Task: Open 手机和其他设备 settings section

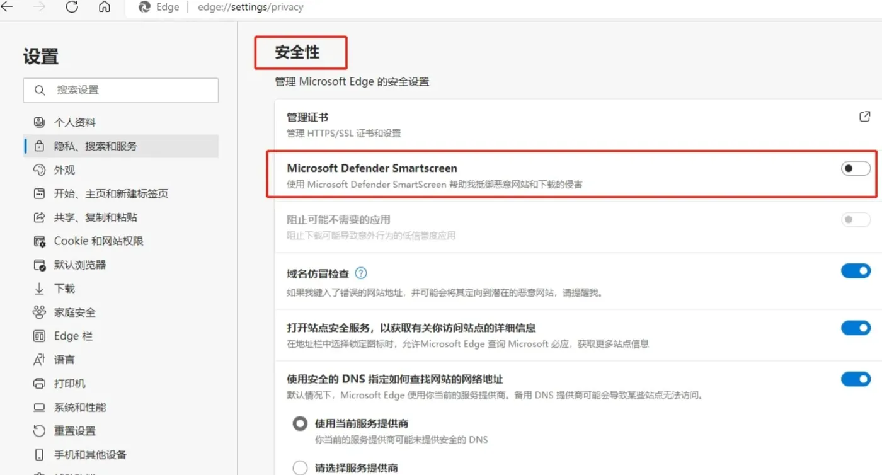Action: pos(121,455)
